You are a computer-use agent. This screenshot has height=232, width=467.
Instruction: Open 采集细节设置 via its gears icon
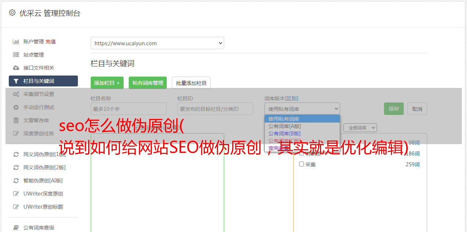[x=16, y=94]
